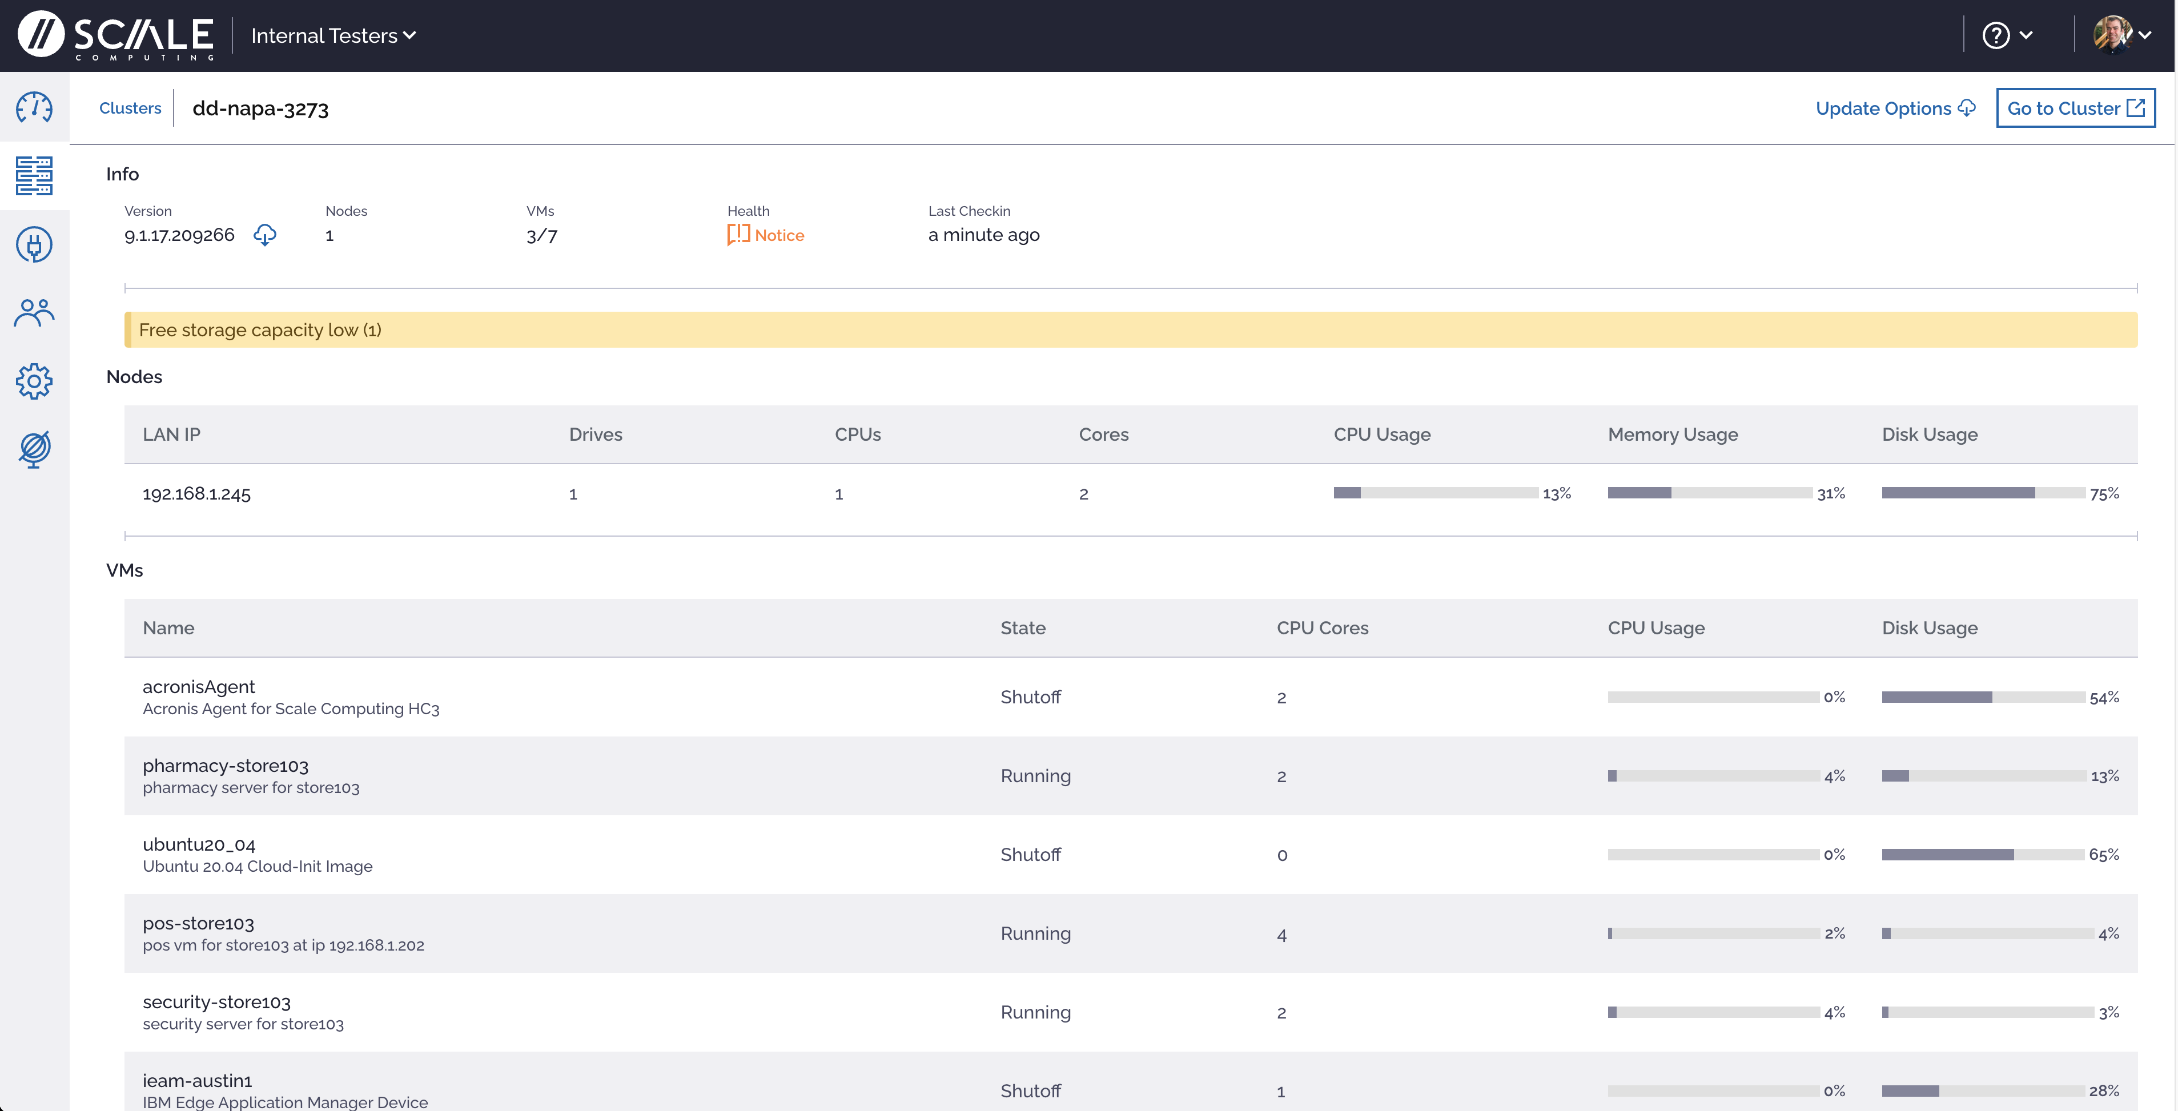Click the Free storage capacity low banner

pyautogui.click(x=1130, y=330)
